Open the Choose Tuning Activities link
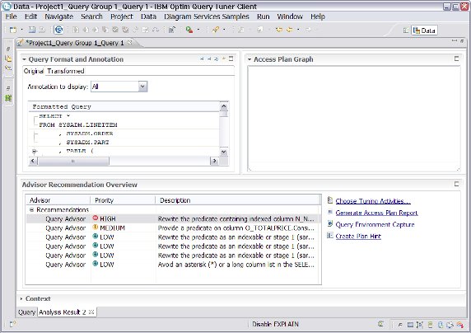Screen dimensions: 471x333 point(373,201)
